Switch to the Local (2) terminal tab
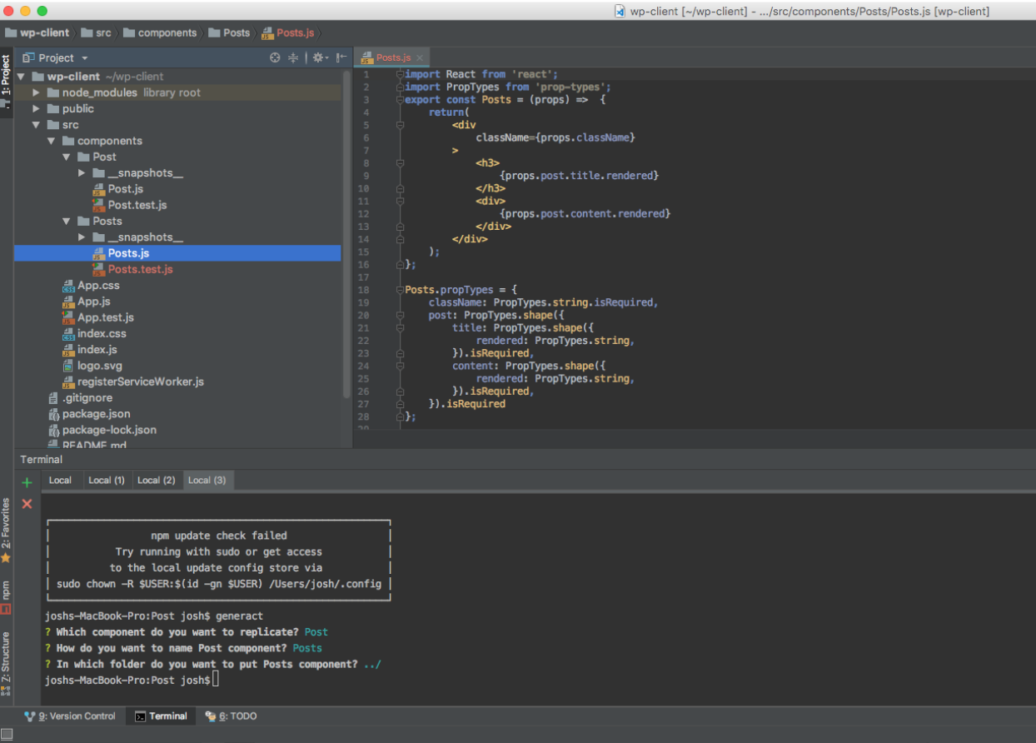 (x=156, y=480)
